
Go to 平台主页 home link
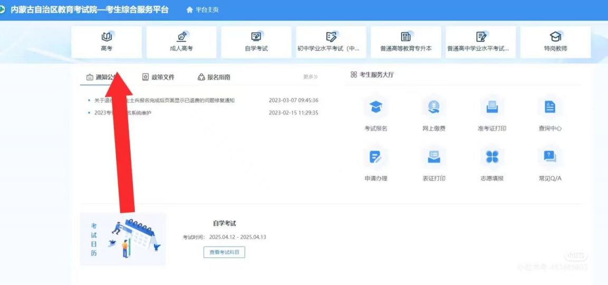coord(203,10)
